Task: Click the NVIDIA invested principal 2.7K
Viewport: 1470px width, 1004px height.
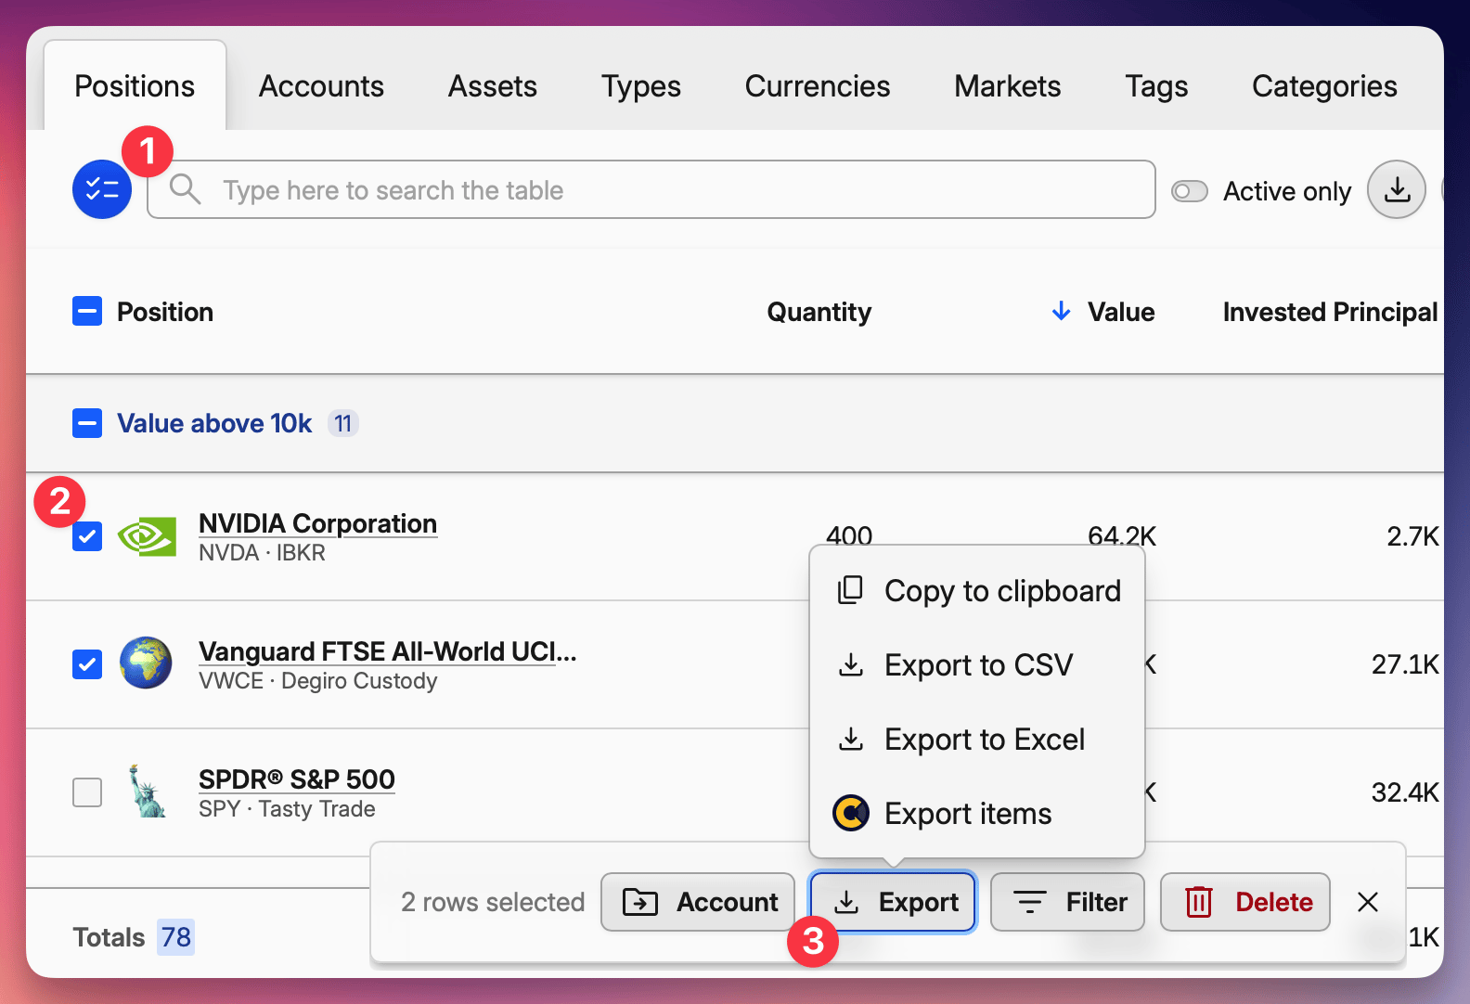Action: pyautogui.click(x=1412, y=536)
